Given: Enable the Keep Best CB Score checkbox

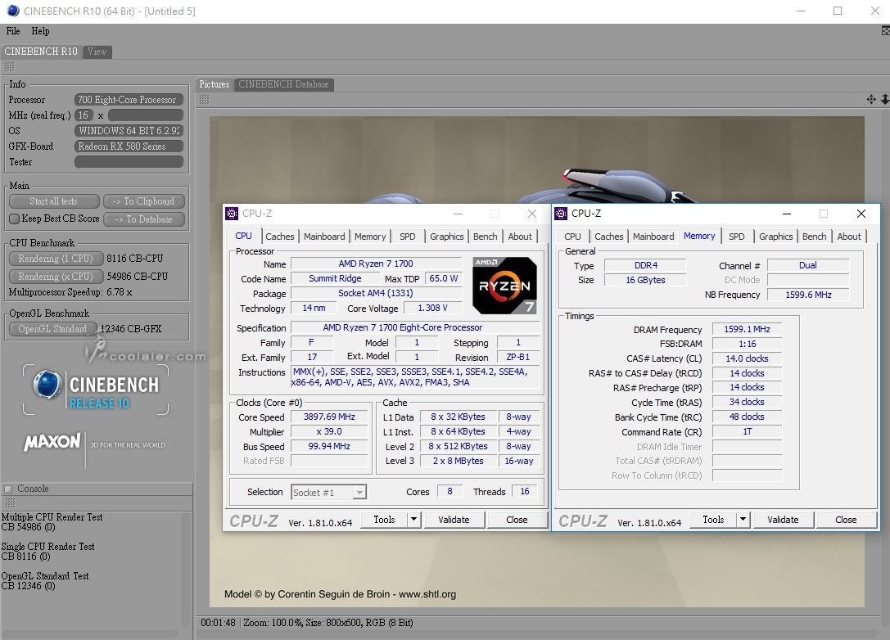Looking at the screenshot, I should tap(14, 219).
